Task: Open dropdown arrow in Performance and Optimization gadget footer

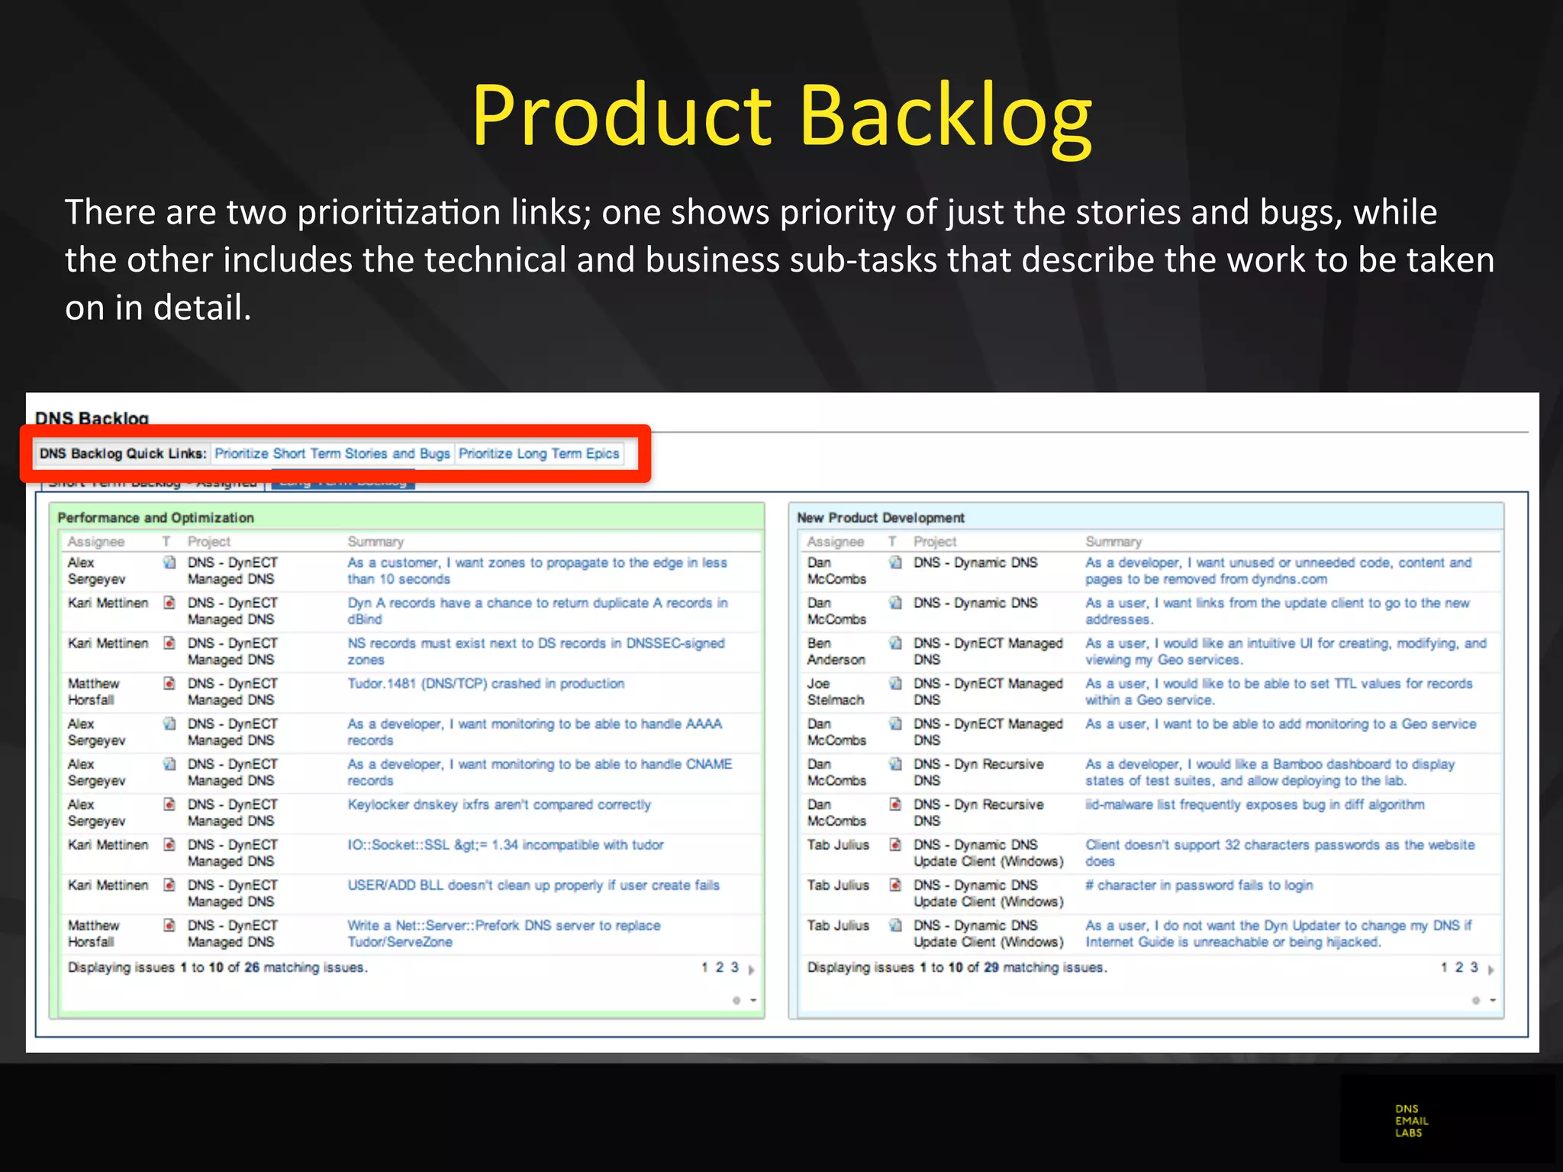Action: pyautogui.click(x=753, y=1000)
